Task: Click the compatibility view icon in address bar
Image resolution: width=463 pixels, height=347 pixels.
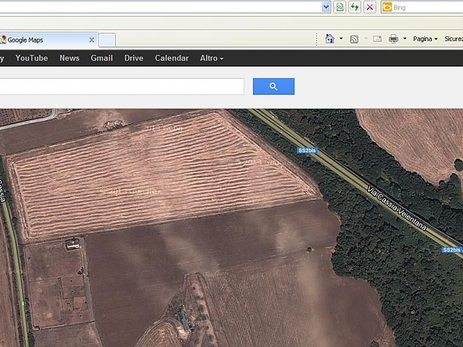Action: click(340, 7)
